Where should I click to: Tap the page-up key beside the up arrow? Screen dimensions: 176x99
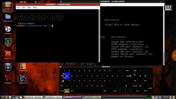tap(145, 76)
